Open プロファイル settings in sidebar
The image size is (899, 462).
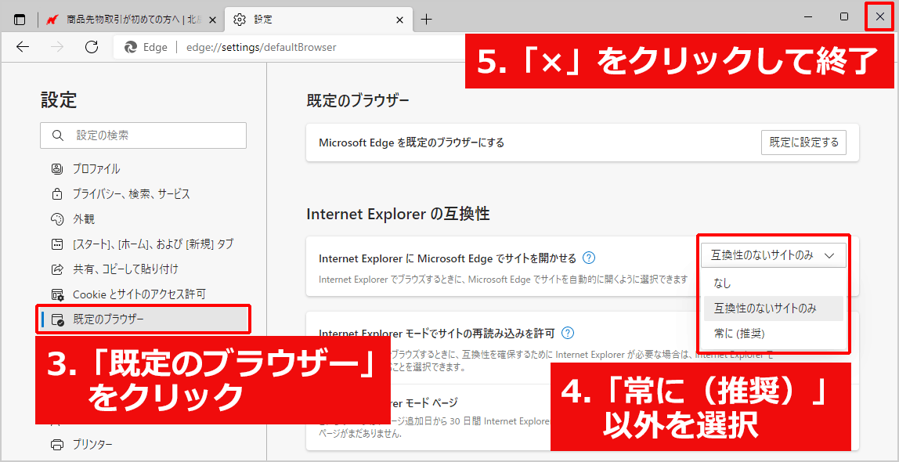(96, 169)
